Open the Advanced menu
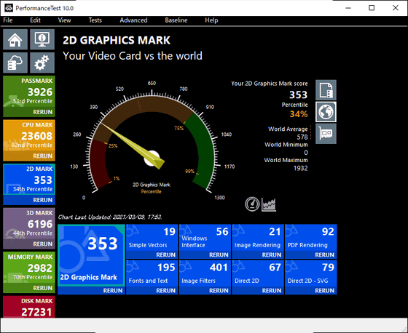This screenshot has width=408, height=333. [x=133, y=20]
